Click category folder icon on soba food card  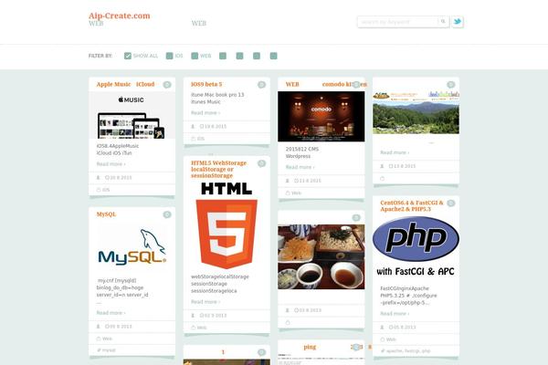(x=288, y=322)
